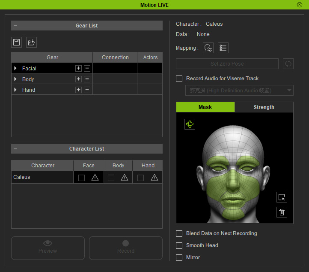Switch to the Strength tab

(x=264, y=107)
